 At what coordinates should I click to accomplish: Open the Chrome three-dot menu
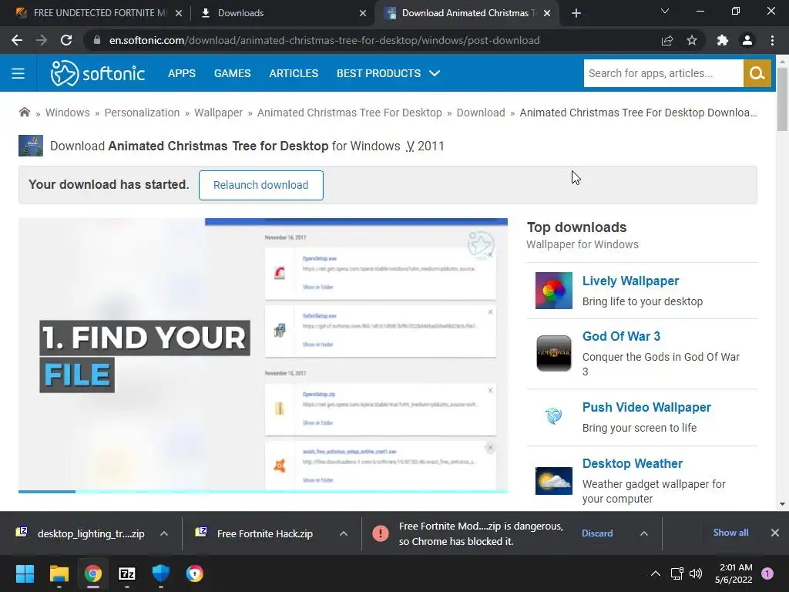(x=772, y=40)
